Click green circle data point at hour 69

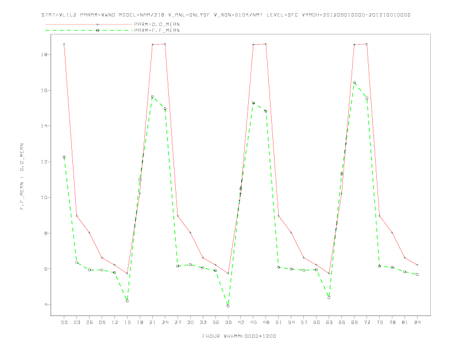pyautogui.click(x=354, y=83)
